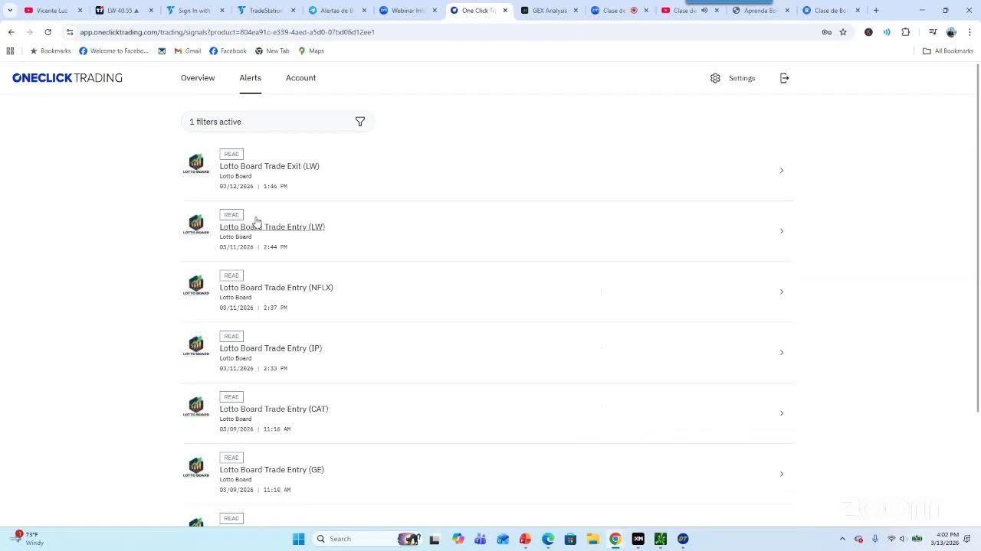Click the page vertical scrollbar
This screenshot has height=551, width=981.
(978, 239)
